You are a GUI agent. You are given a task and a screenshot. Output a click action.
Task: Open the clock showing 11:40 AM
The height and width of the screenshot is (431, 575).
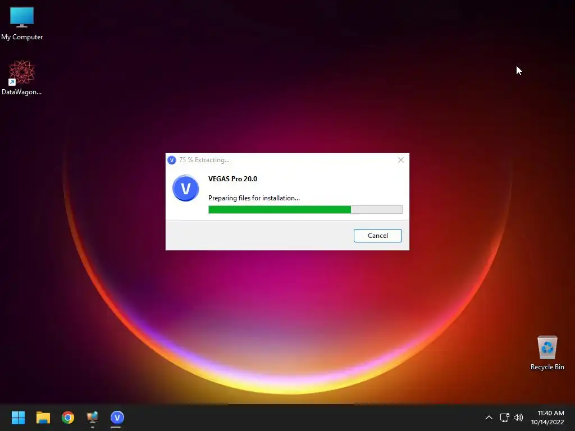pyautogui.click(x=547, y=418)
